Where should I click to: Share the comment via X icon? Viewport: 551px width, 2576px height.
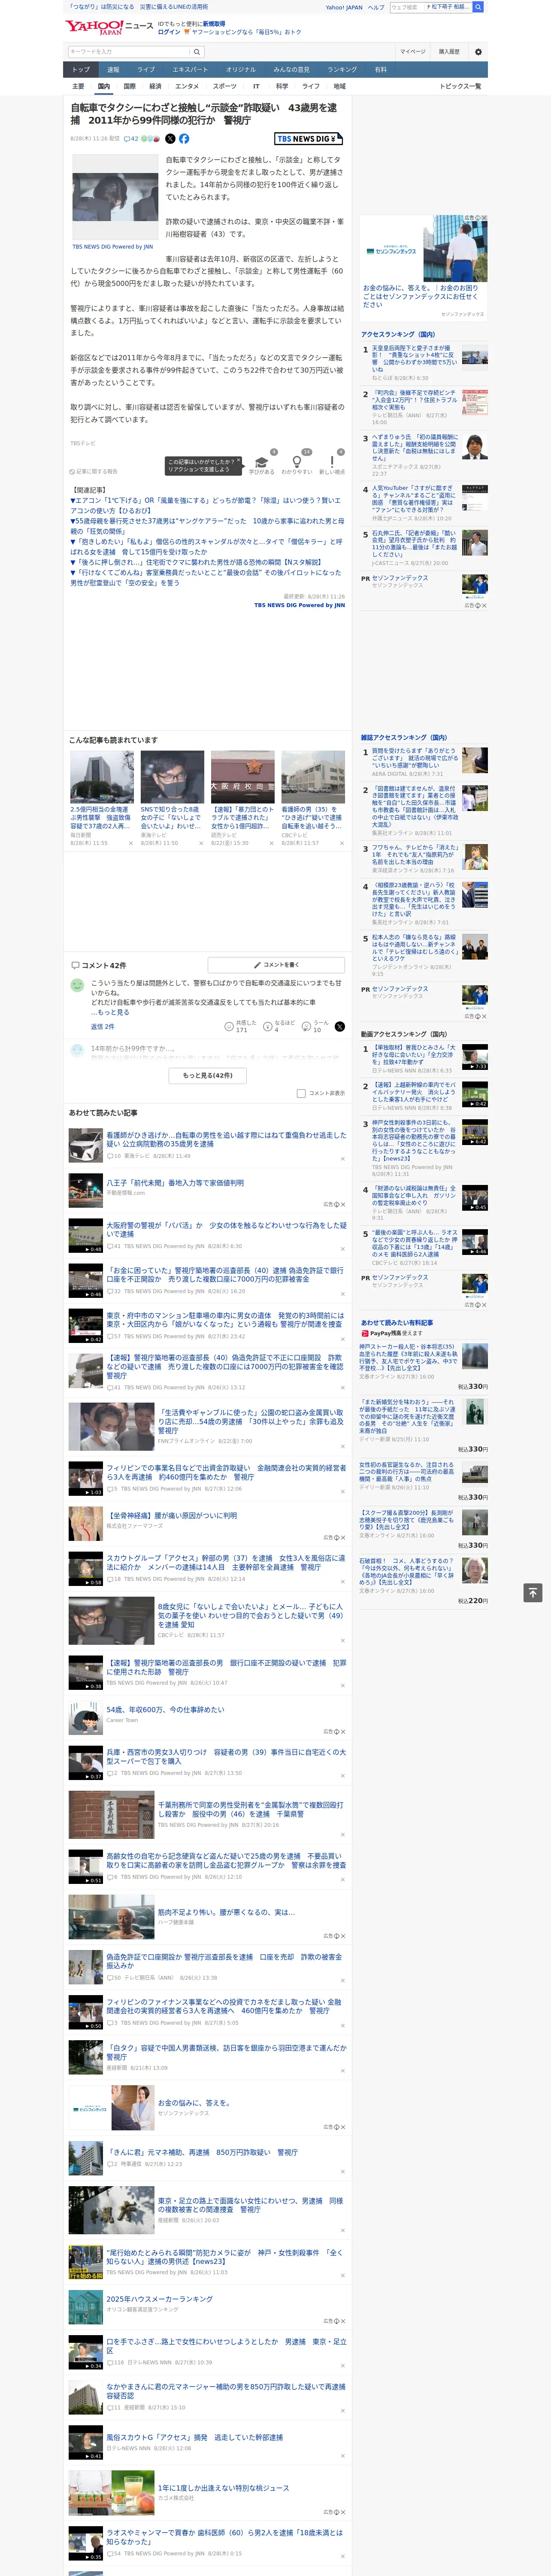pos(340,1026)
